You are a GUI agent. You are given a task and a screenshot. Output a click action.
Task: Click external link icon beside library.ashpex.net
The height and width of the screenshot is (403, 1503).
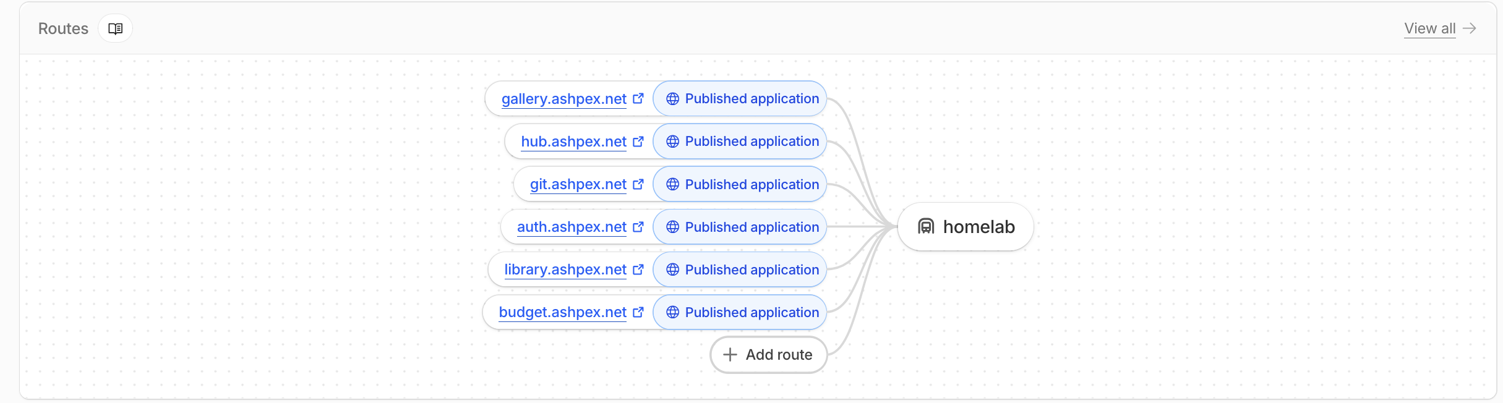point(638,269)
